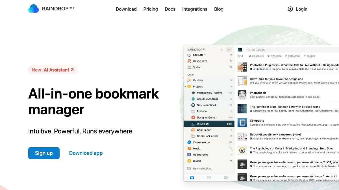This screenshot has width=339, height=190.
Task: Click the Sign up button
Action: (x=44, y=153)
